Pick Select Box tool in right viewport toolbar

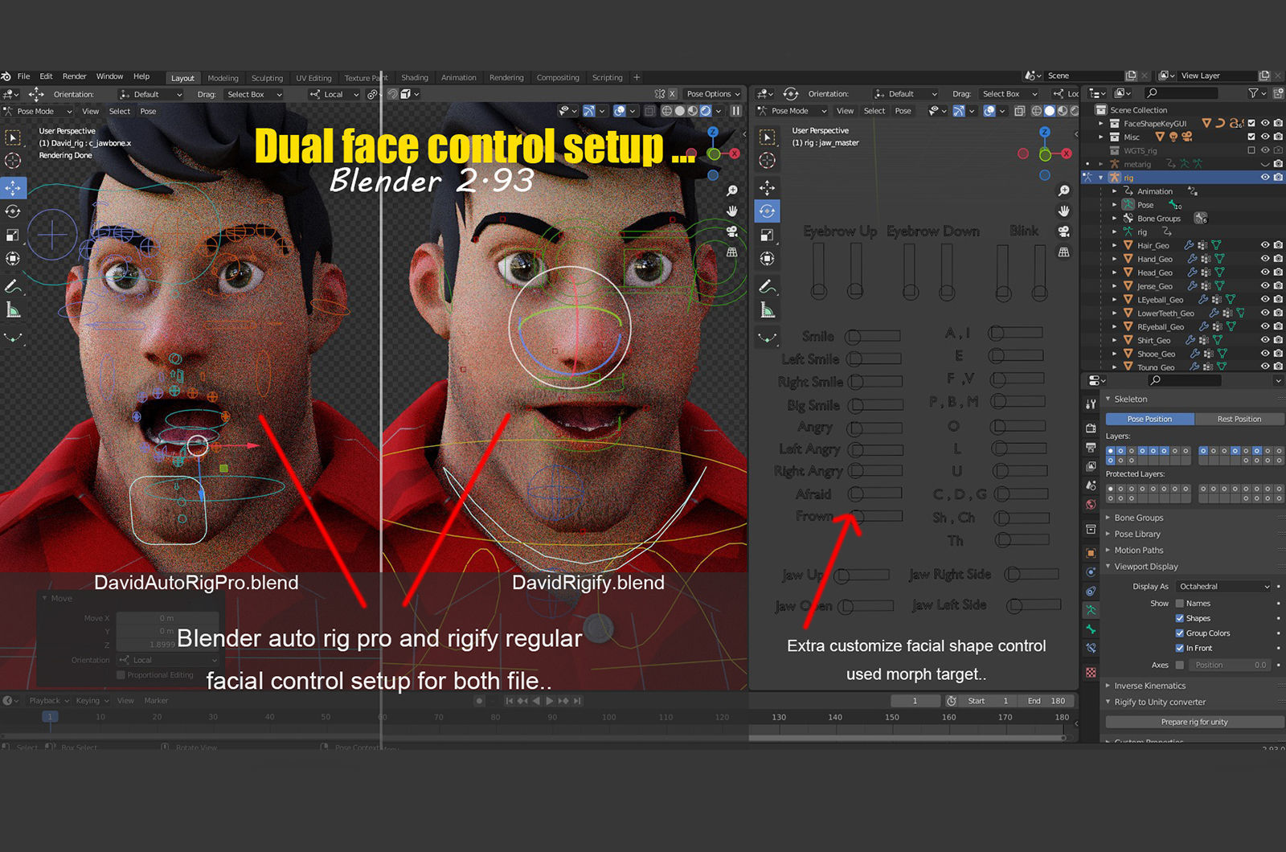768,137
